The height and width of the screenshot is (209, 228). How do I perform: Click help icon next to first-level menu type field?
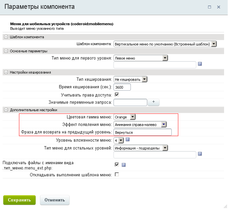click(x=200, y=64)
